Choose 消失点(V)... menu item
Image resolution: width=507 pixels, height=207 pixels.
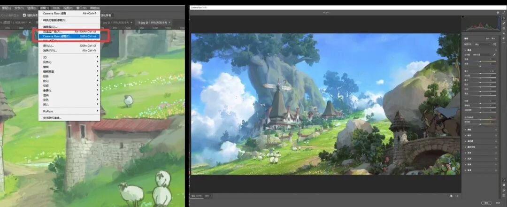point(69,50)
